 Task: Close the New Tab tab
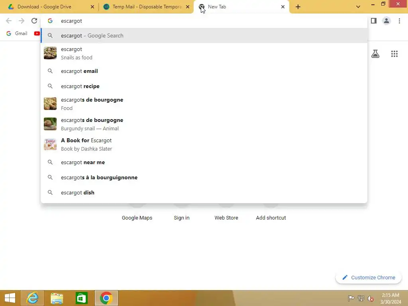[283, 7]
